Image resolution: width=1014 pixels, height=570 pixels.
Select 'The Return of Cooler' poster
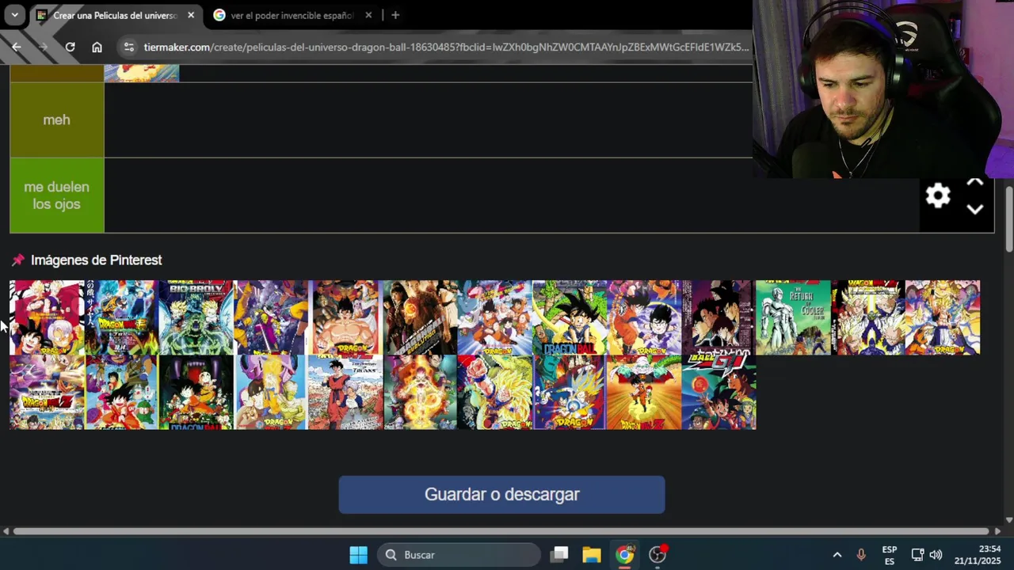793,317
